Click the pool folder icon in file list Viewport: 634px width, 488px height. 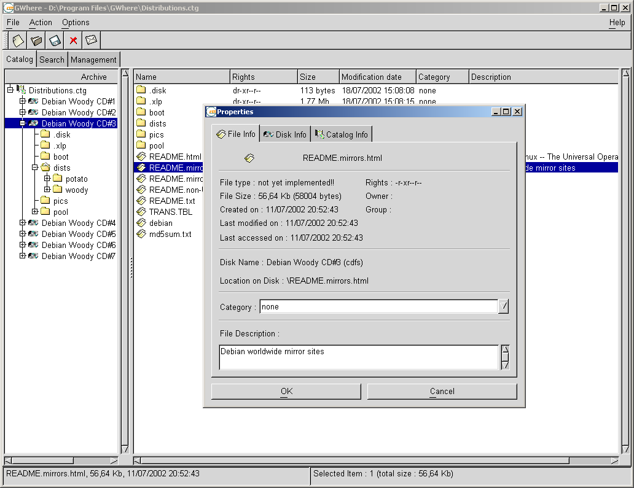coord(141,145)
